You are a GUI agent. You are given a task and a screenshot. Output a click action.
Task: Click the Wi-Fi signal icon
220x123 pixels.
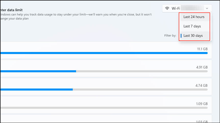point(167,8)
